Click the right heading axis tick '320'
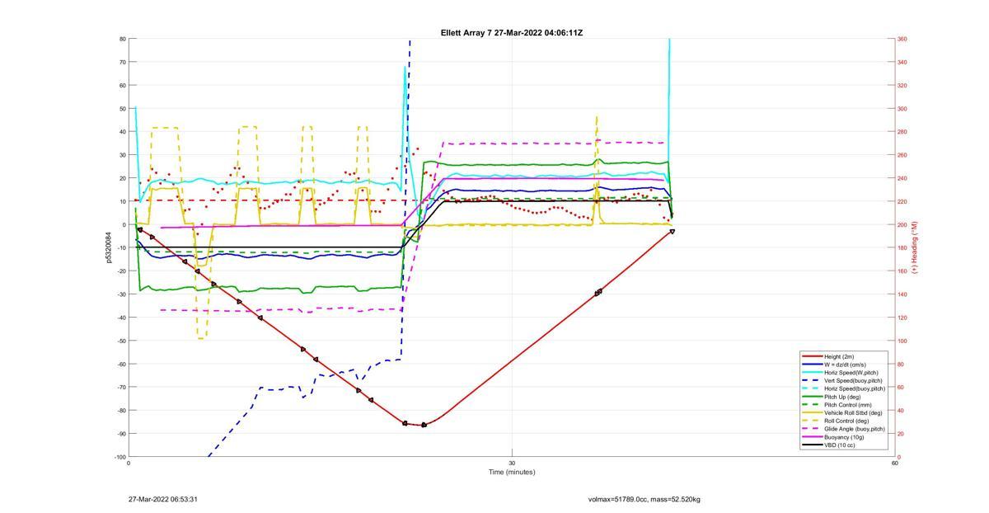 pos(902,85)
